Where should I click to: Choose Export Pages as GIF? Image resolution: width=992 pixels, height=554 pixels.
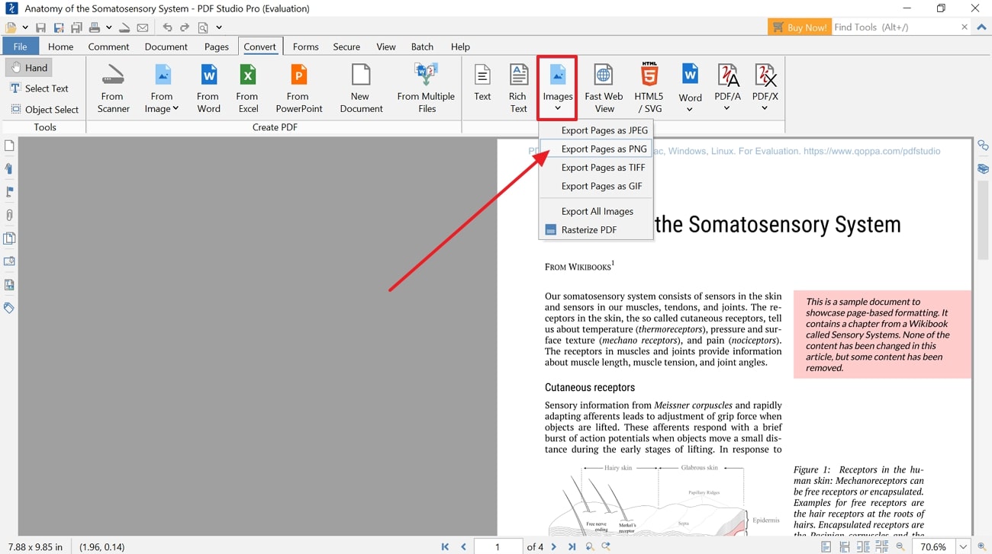pos(596,186)
